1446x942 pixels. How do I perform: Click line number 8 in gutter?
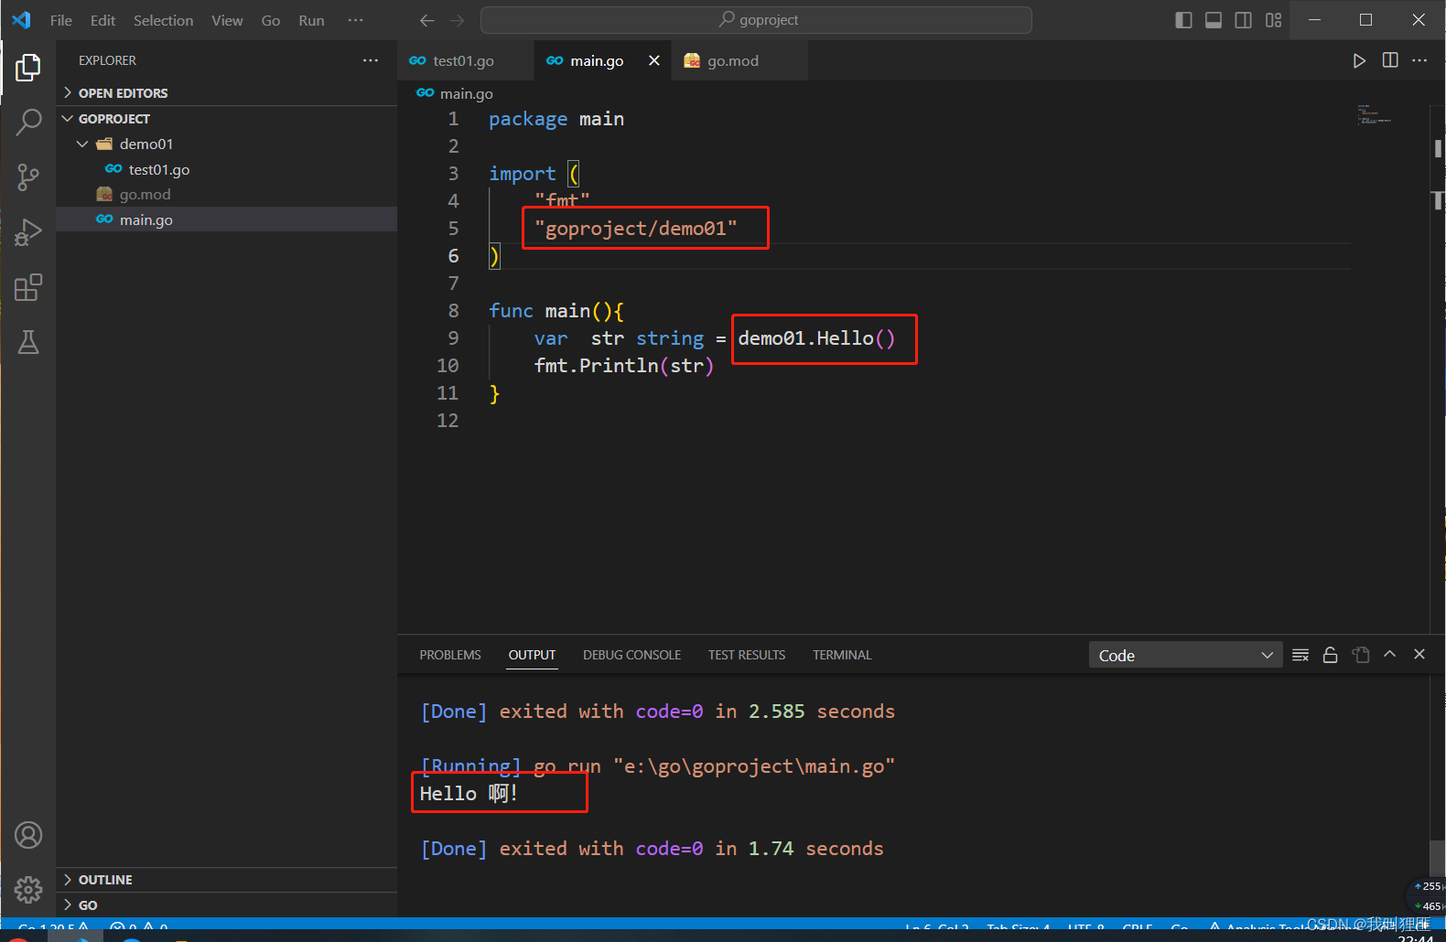coord(453,311)
